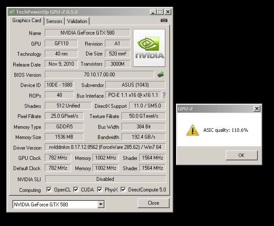The image size is (274, 226).
Task: Click the GPU Clock row Memory 1002 MHz field
Action: [x=106, y=158]
